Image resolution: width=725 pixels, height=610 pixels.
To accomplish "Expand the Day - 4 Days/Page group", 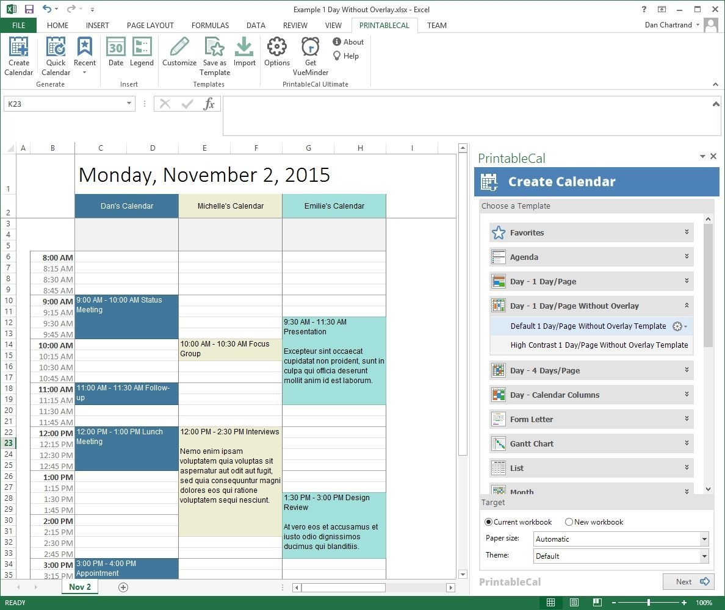I will click(x=591, y=370).
